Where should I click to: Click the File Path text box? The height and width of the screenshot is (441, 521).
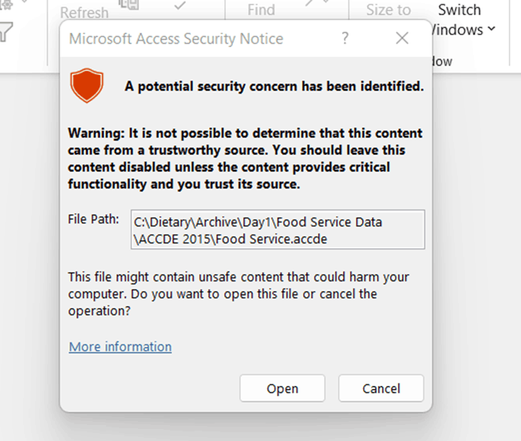click(x=278, y=230)
